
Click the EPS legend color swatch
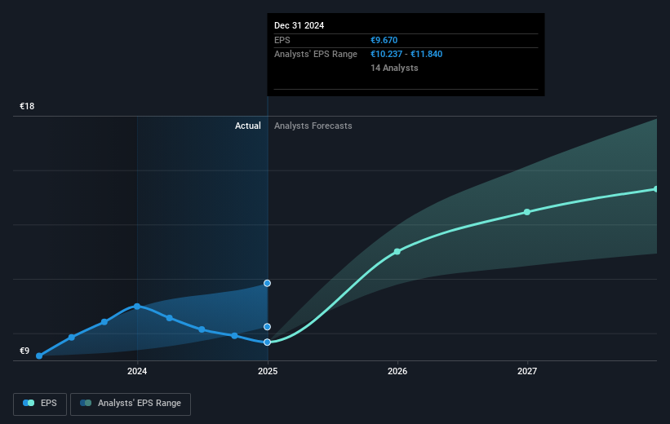pos(29,403)
